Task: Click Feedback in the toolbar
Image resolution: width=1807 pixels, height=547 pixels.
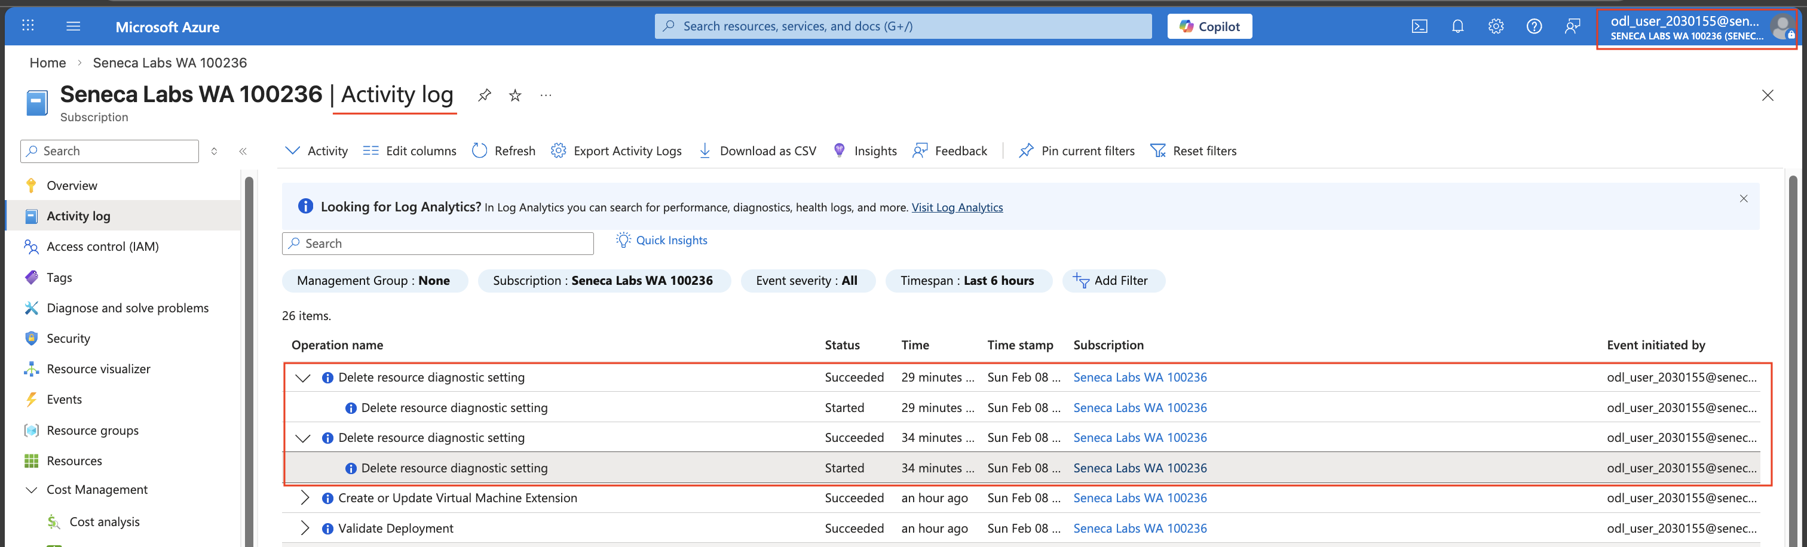Action: 949,150
